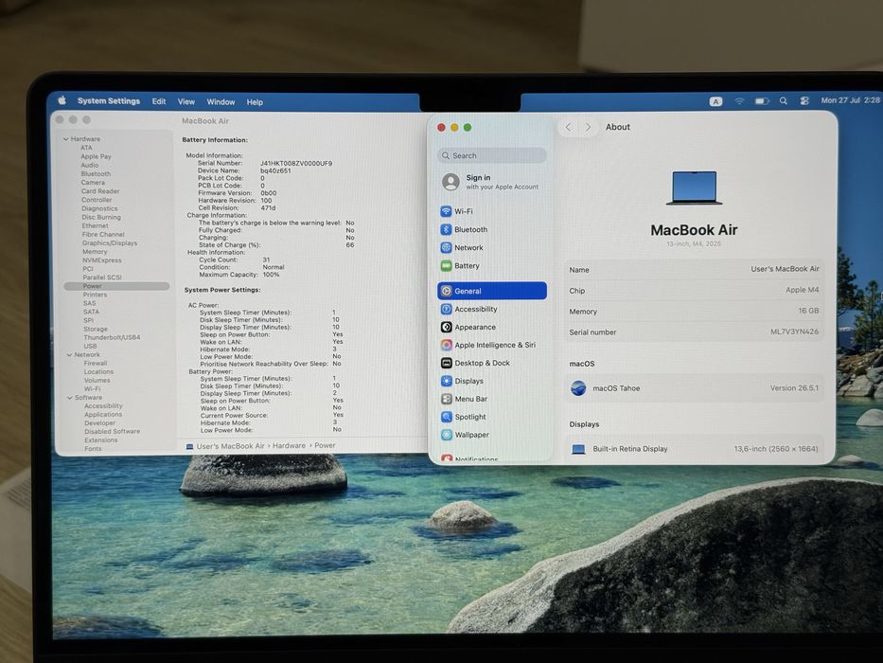Click the input source indicator in menu bar
The height and width of the screenshot is (663, 883).
715,101
